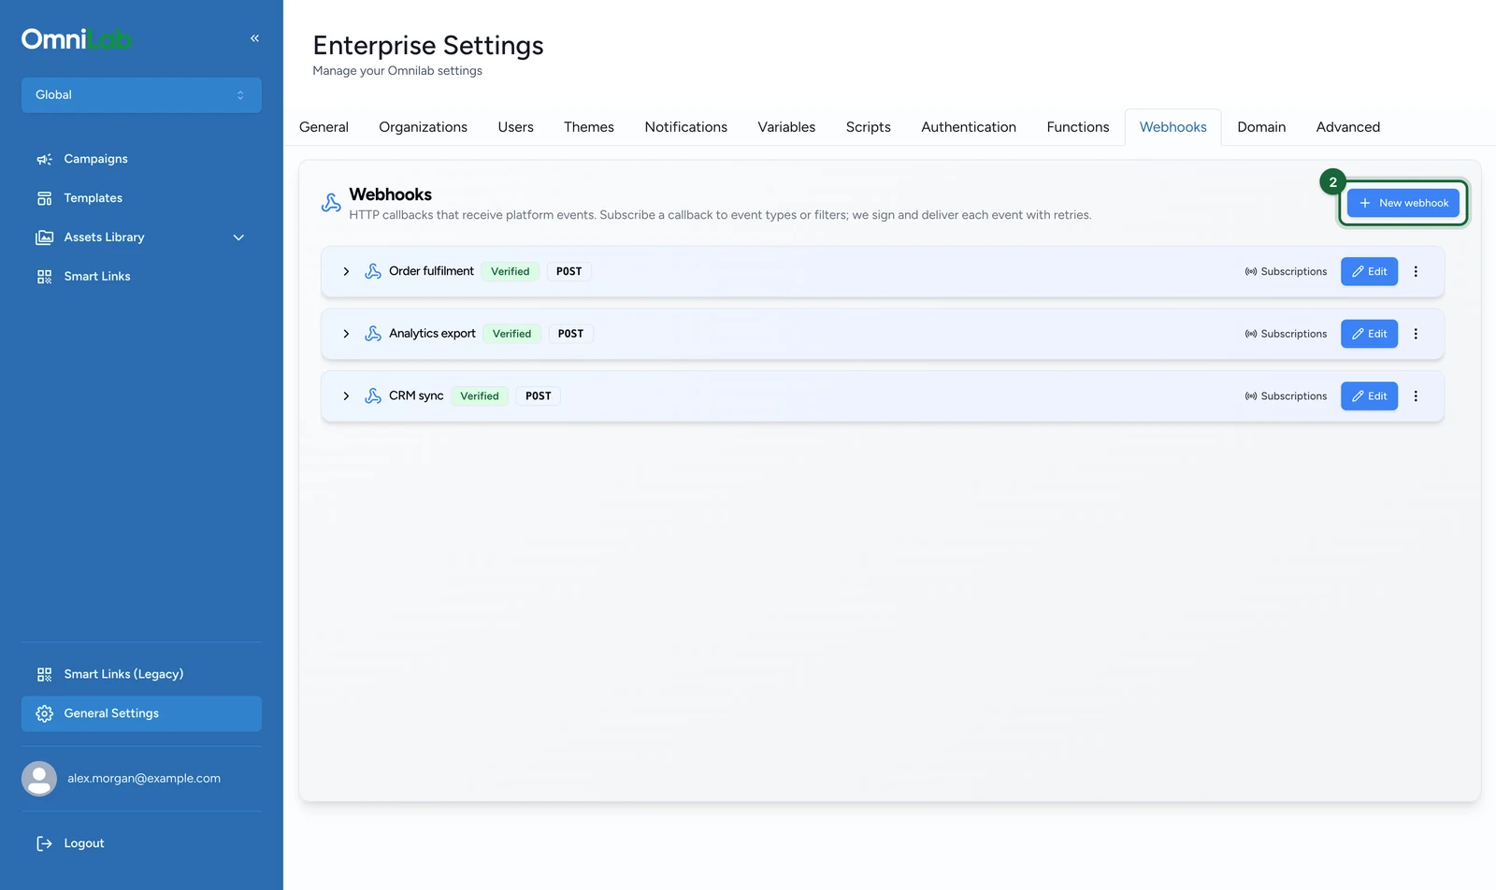This screenshot has height=890, width=1496.
Task: Click the OmniLab logo
Action: (77, 39)
